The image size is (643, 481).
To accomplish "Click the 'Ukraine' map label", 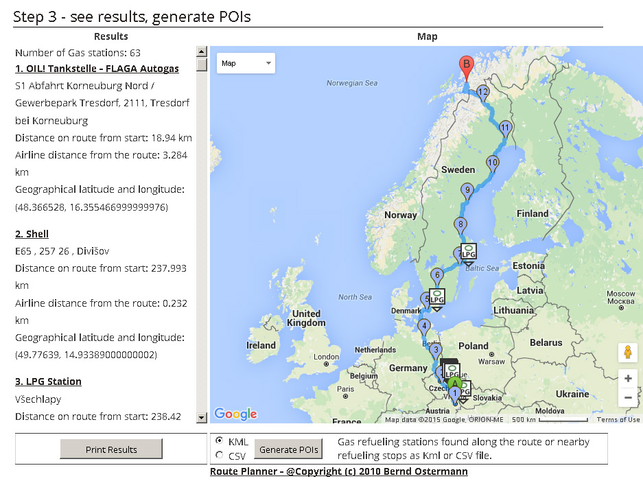I will [572, 394].
